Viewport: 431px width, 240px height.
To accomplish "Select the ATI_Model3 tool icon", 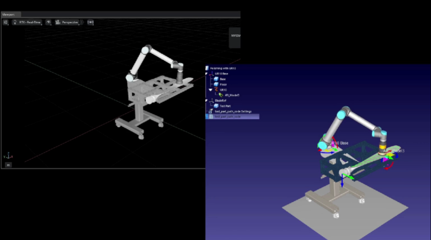I will coord(221,95).
